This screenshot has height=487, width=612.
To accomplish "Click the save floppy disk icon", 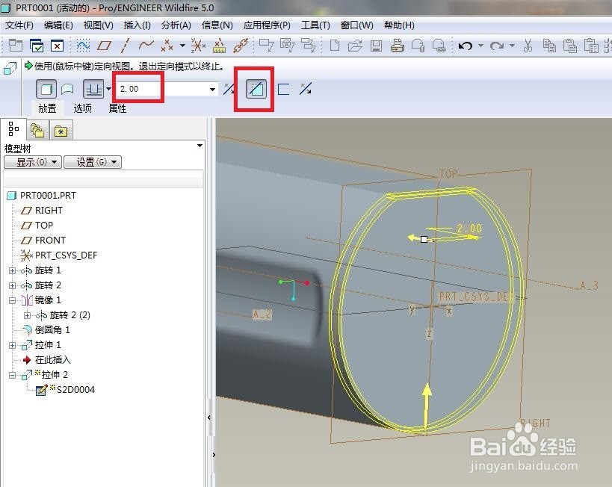I will coord(377,46).
